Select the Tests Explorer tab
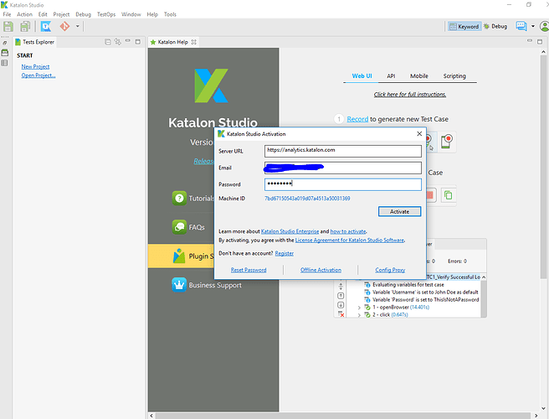549x419 pixels. (34, 42)
